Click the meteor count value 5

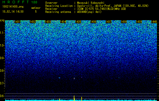pos(36,12)
